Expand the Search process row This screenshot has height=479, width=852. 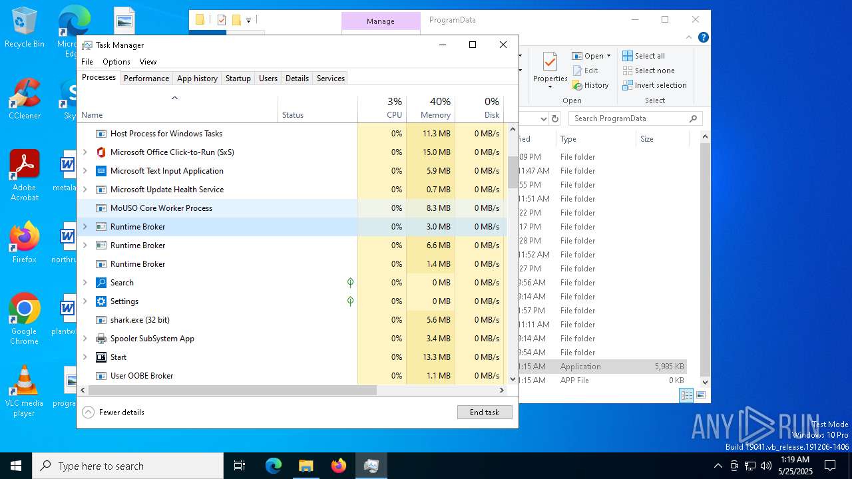tap(85, 283)
